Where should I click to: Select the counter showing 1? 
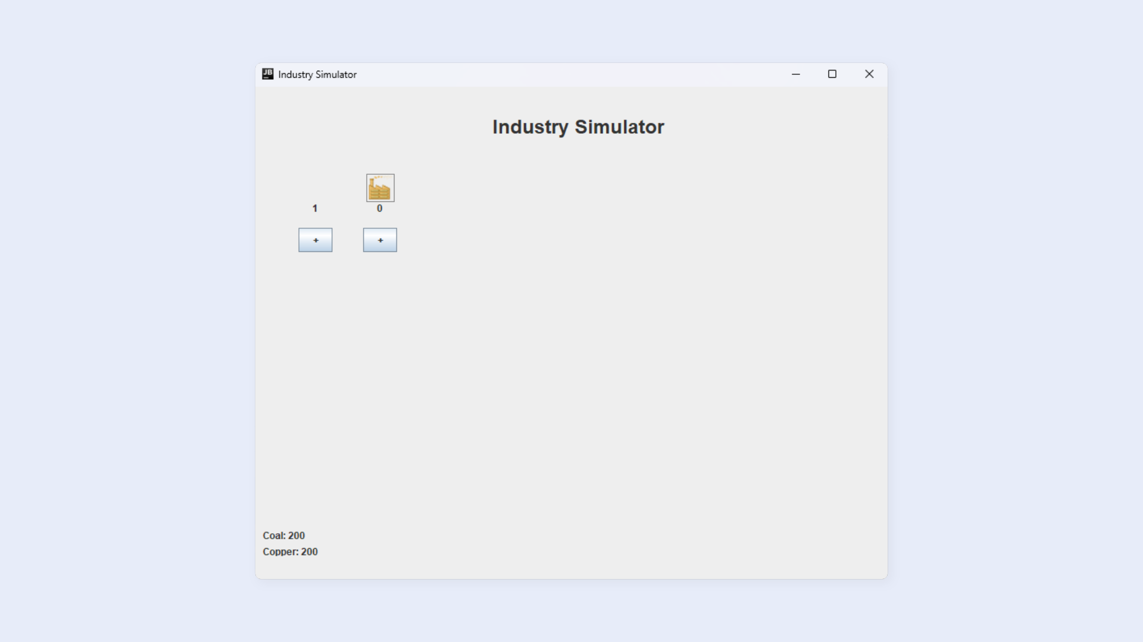point(315,208)
